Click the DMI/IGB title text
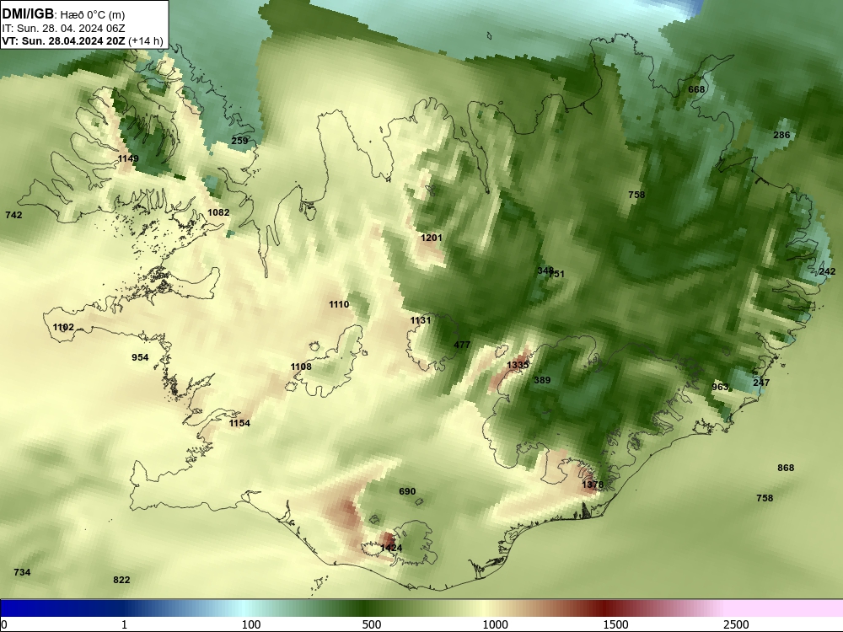 [28, 14]
